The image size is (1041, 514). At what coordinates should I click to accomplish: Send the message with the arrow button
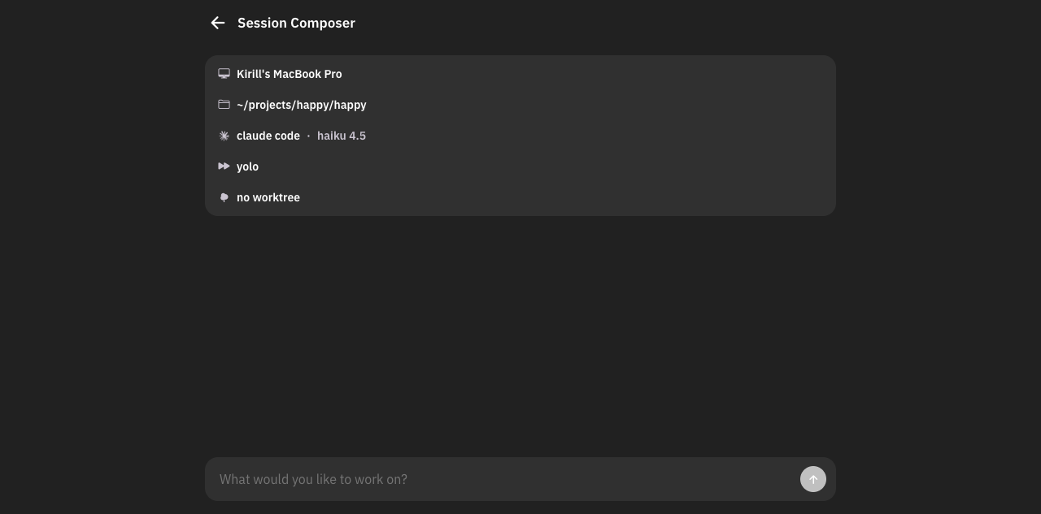pyautogui.click(x=813, y=479)
